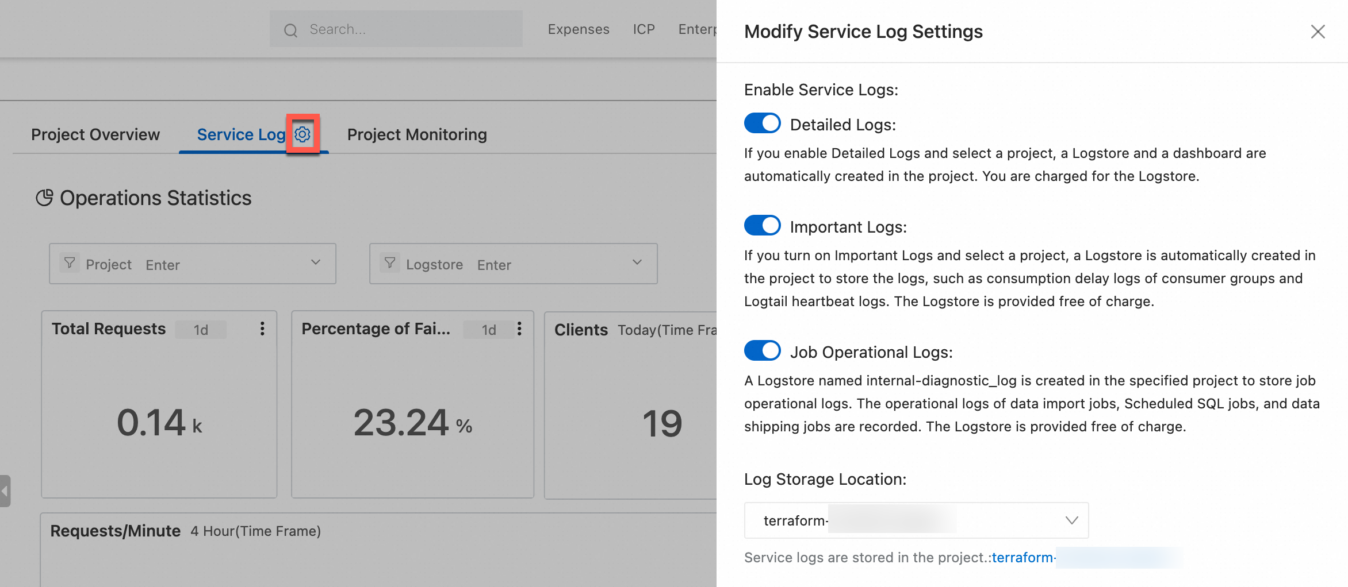This screenshot has height=587, width=1348.
Task: Expand the Logstore filter dropdown
Action: click(637, 262)
